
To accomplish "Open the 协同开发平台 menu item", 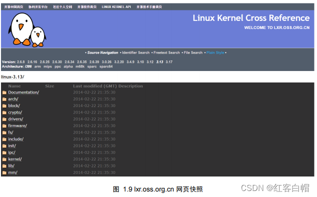I will (x=38, y=7).
